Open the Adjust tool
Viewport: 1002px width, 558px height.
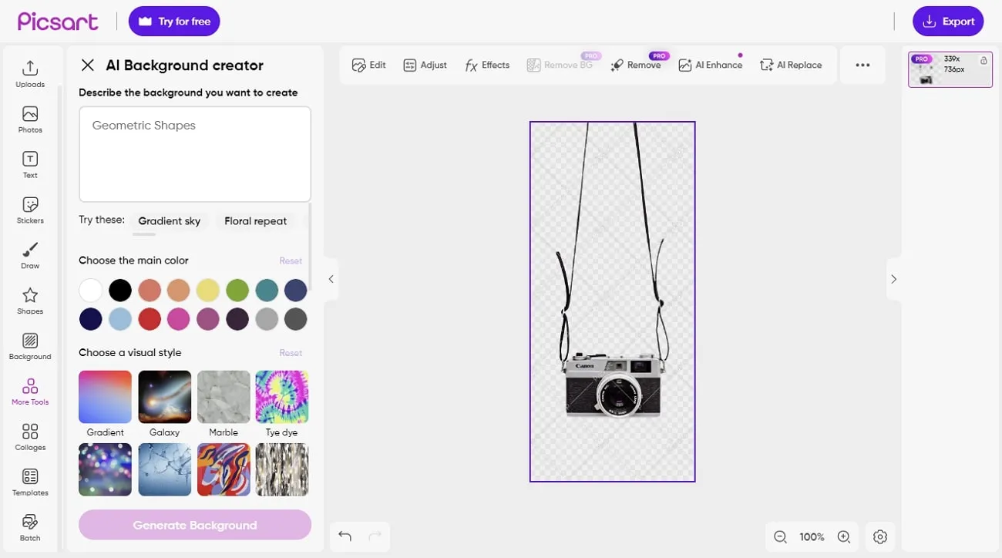tap(425, 65)
